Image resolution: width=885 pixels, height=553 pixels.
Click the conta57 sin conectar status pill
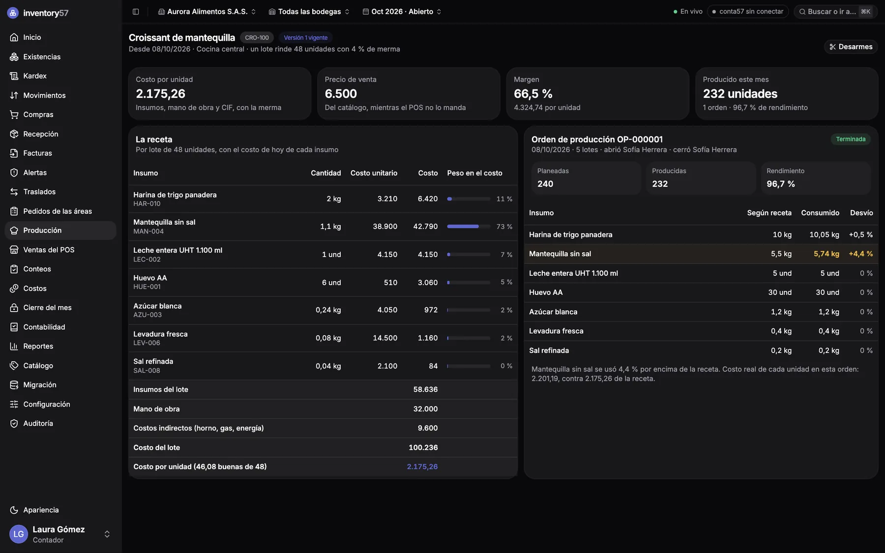pyautogui.click(x=748, y=12)
